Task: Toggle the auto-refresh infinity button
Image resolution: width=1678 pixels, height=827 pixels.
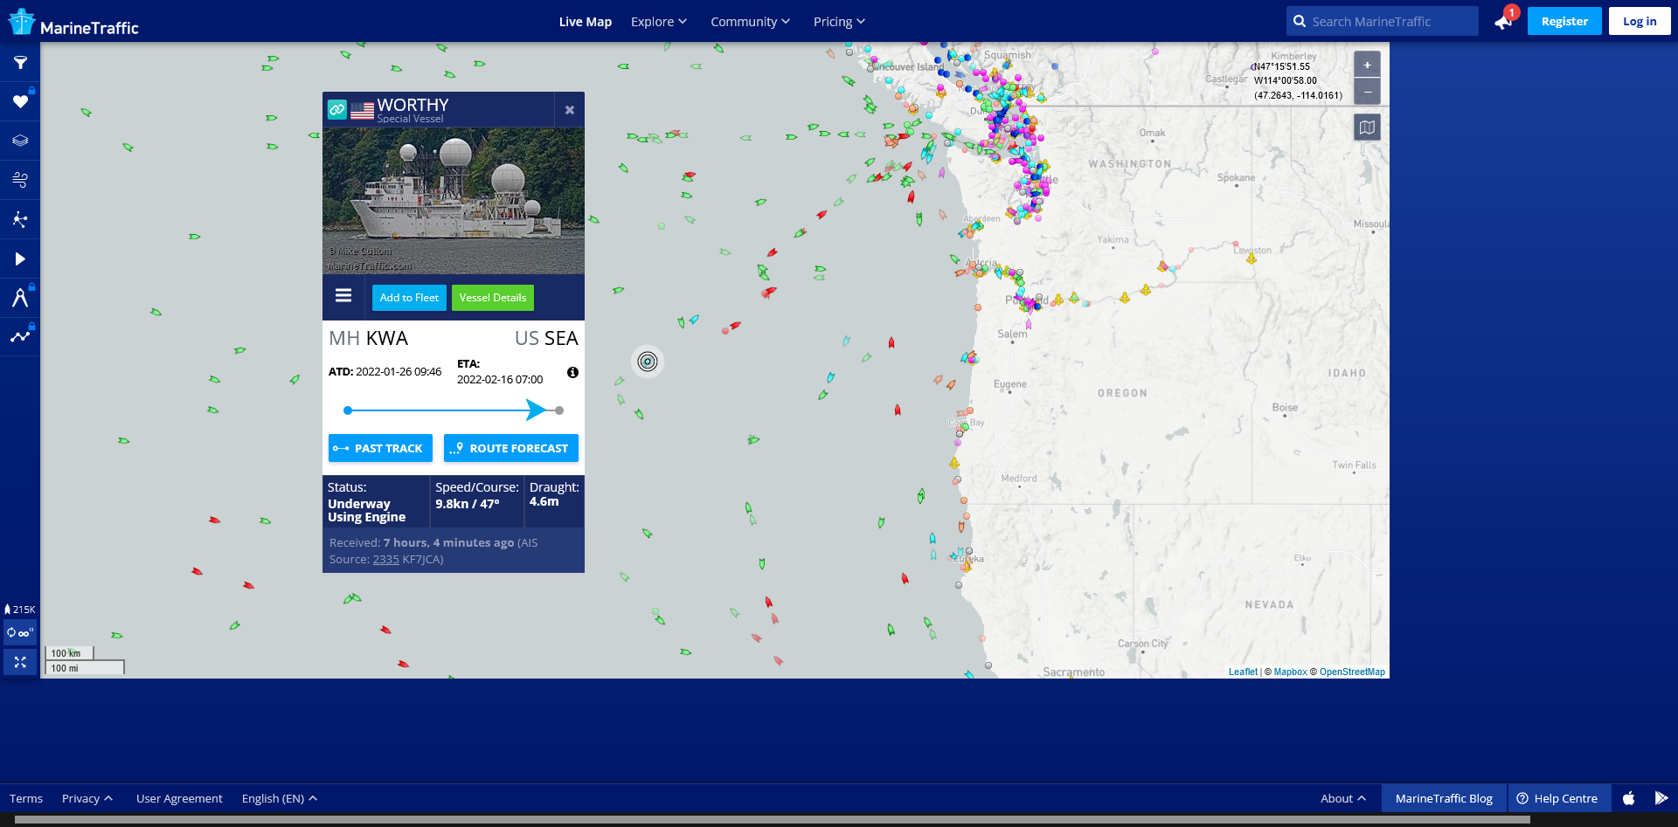Action: pos(20,632)
